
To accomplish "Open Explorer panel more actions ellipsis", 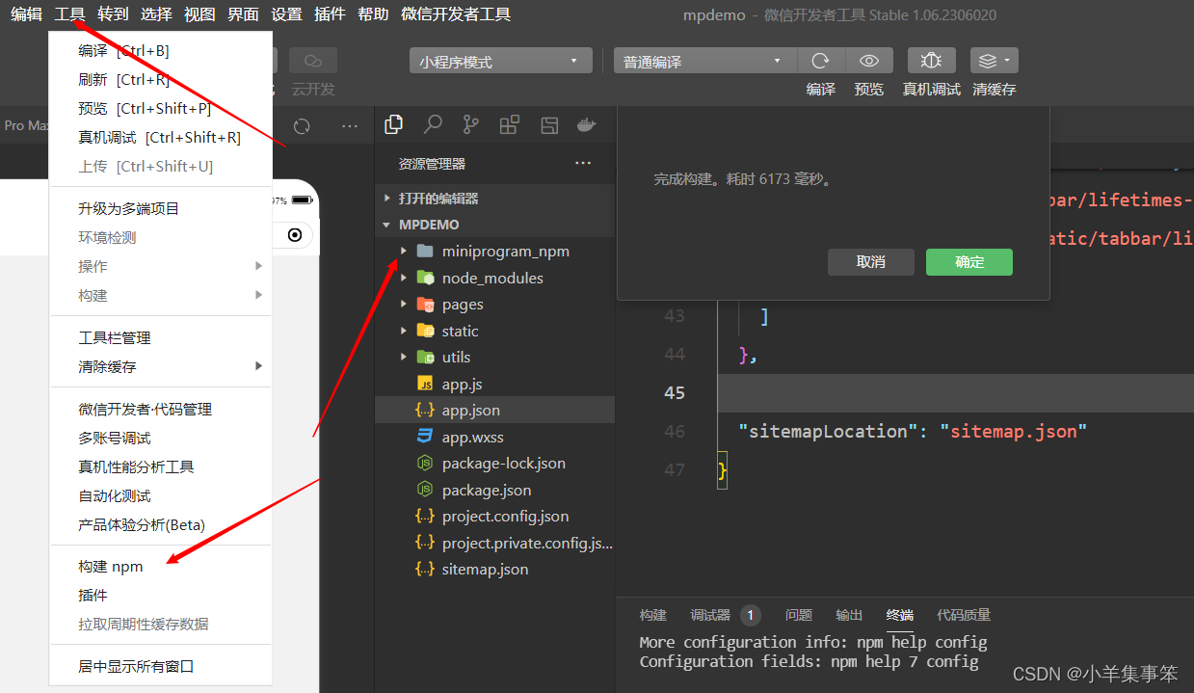I will point(583,163).
